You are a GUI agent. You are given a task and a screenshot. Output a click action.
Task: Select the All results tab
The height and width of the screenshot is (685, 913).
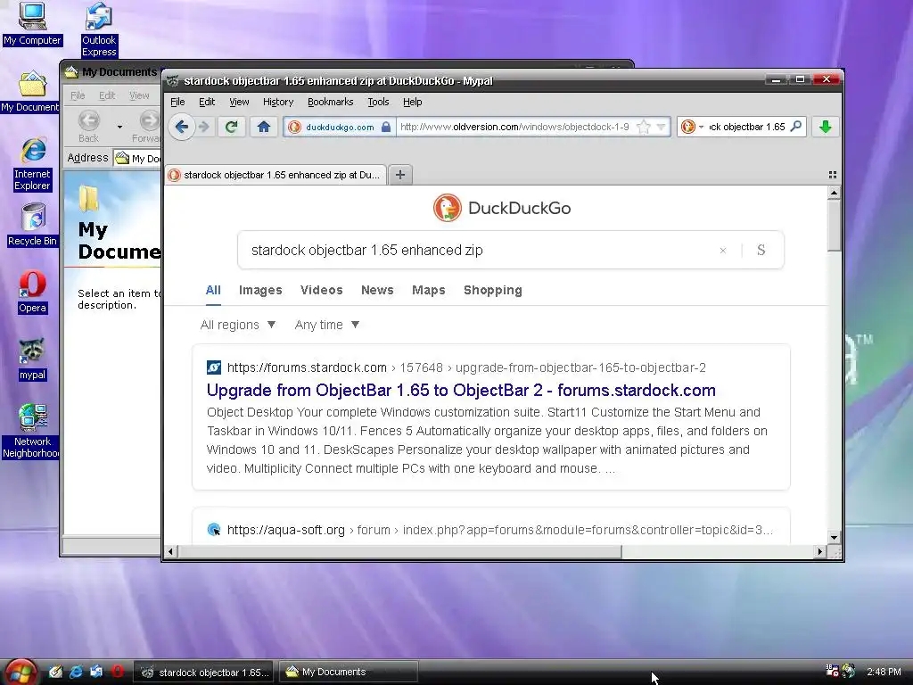(x=213, y=290)
